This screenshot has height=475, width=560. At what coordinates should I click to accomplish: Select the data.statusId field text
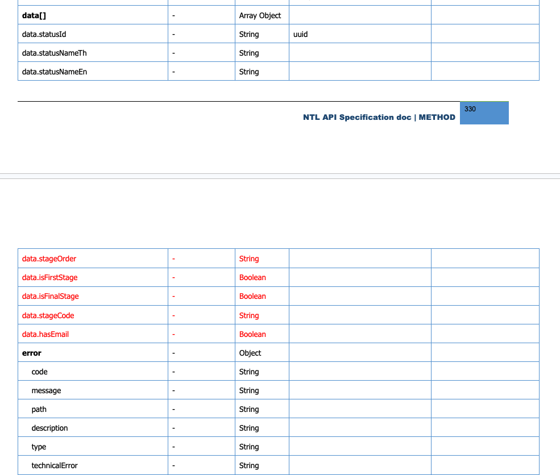tap(44, 34)
